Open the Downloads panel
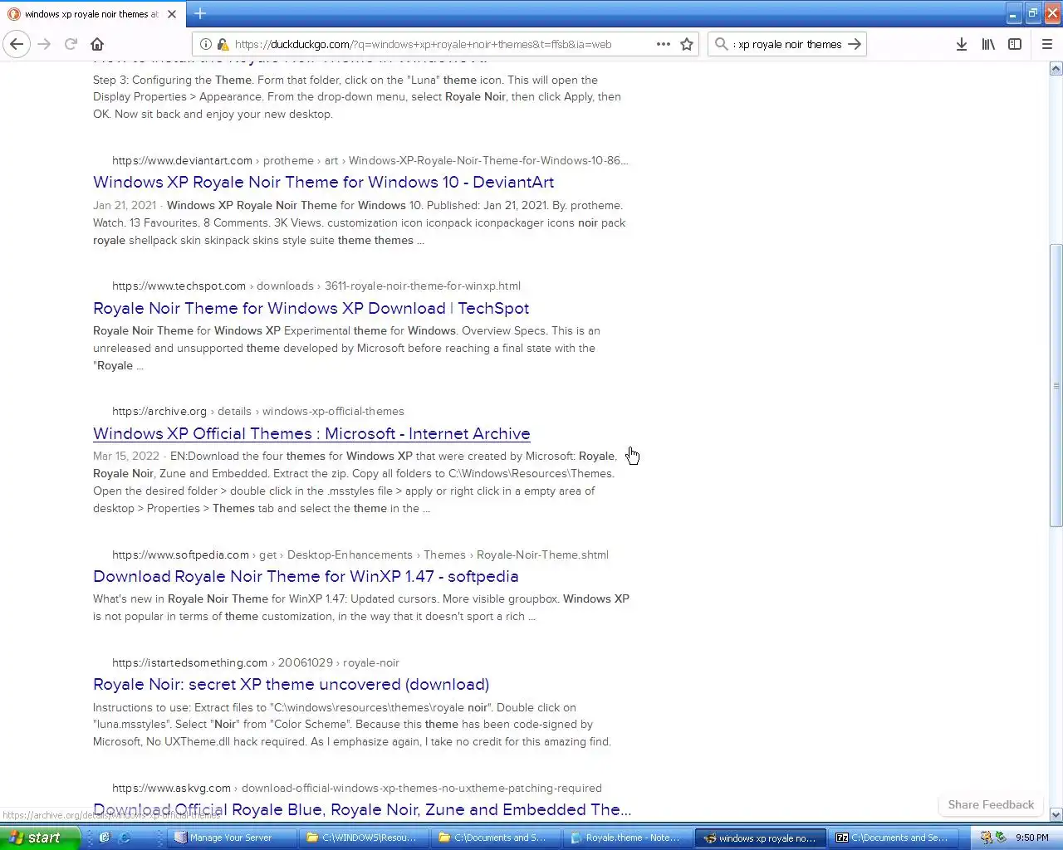The image size is (1063, 850). click(x=961, y=44)
